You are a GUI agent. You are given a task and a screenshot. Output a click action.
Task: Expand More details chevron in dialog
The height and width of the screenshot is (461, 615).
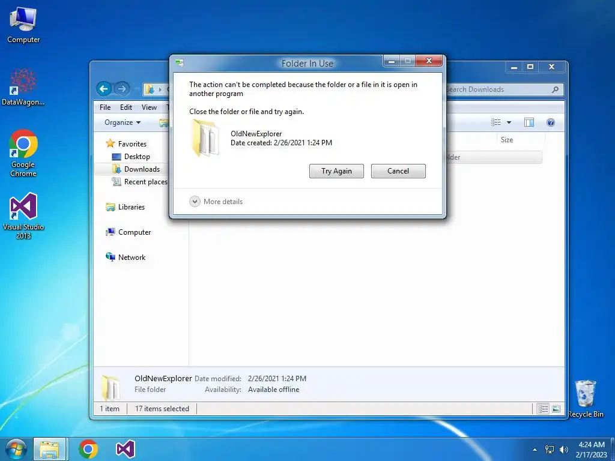[x=195, y=202]
